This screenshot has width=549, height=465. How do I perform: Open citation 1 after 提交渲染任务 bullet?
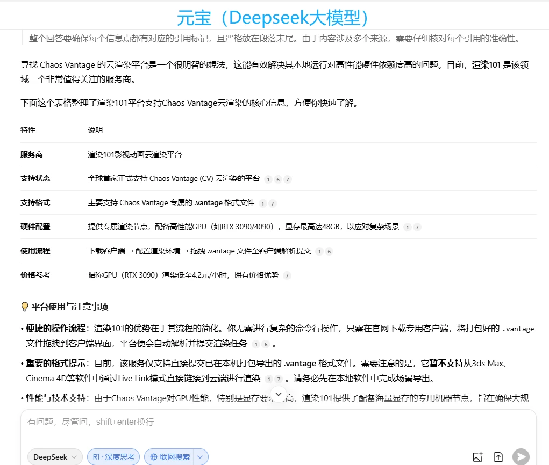pyautogui.click(x=256, y=344)
